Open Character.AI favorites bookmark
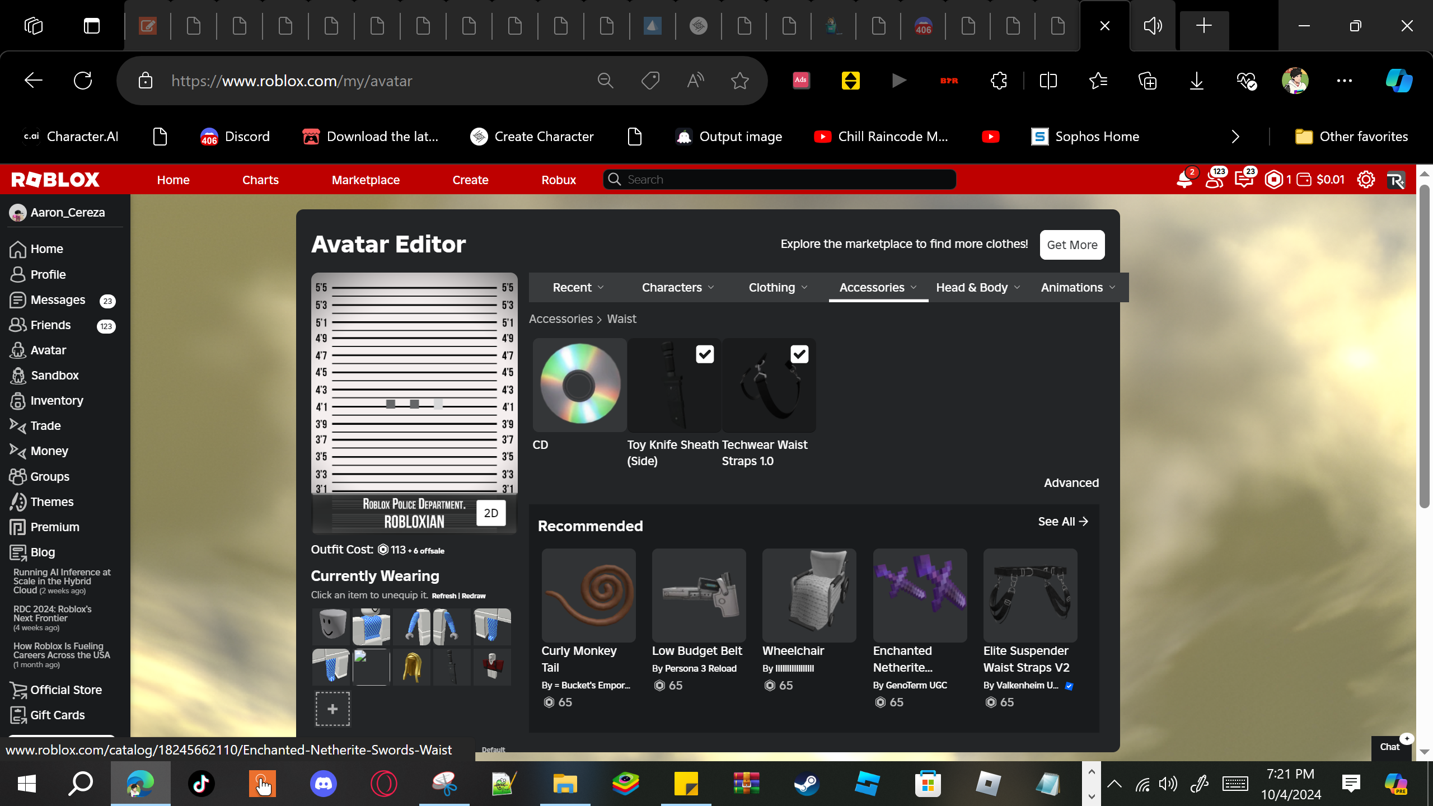The image size is (1433, 806). (x=71, y=137)
